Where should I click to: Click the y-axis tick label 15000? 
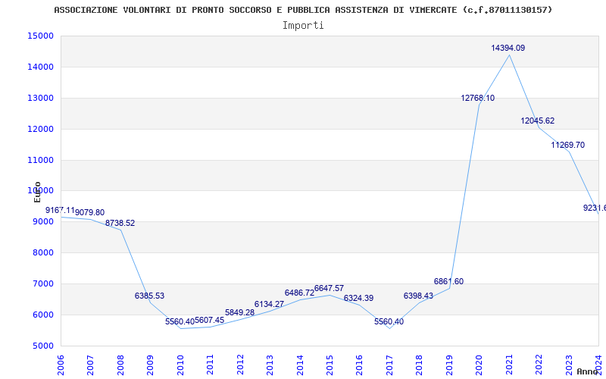coord(40,36)
